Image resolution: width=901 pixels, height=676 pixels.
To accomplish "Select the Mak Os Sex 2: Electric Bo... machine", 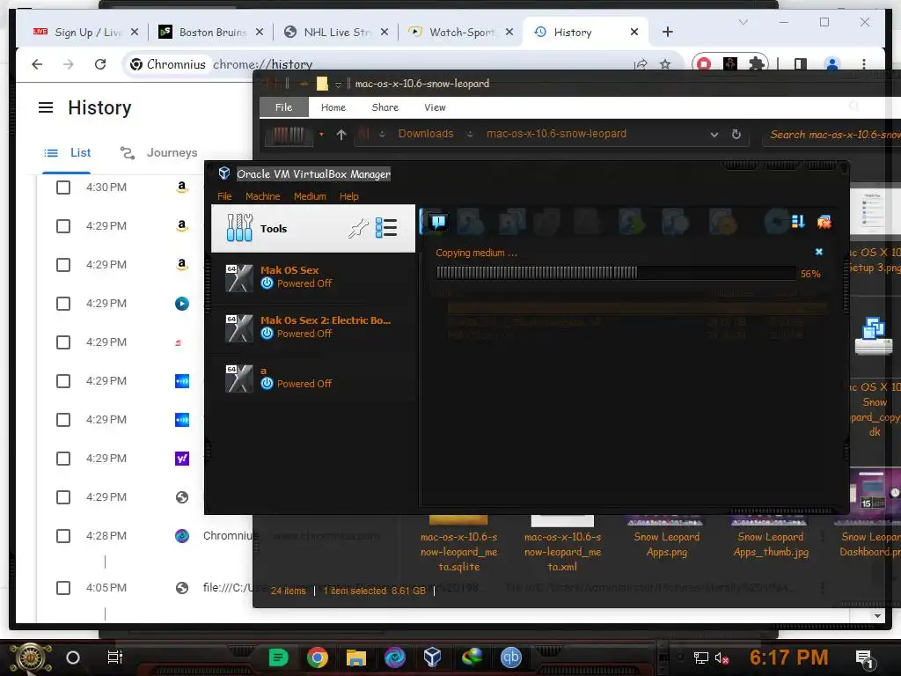I will [313, 327].
